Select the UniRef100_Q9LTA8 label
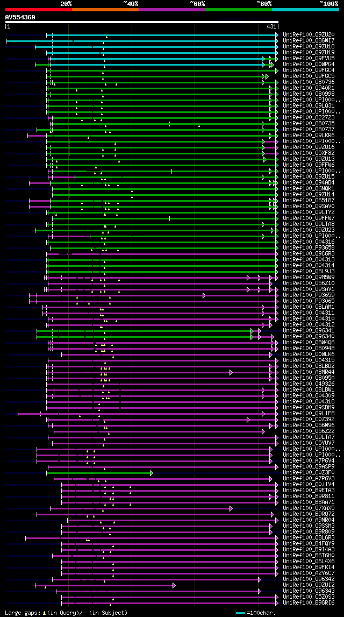This screenshot has width=344, height=617. (x=309, y=224)
